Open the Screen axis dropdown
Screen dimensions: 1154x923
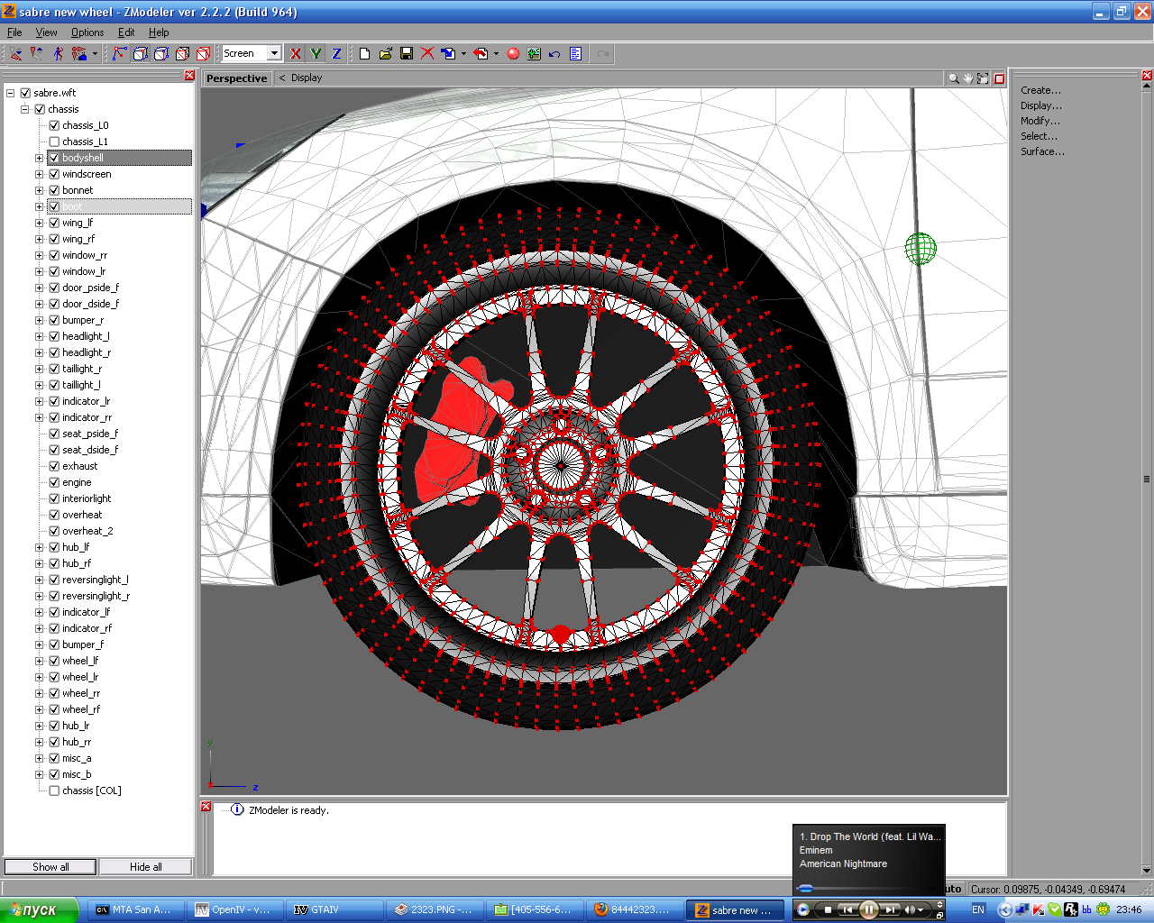pos(274,53)
